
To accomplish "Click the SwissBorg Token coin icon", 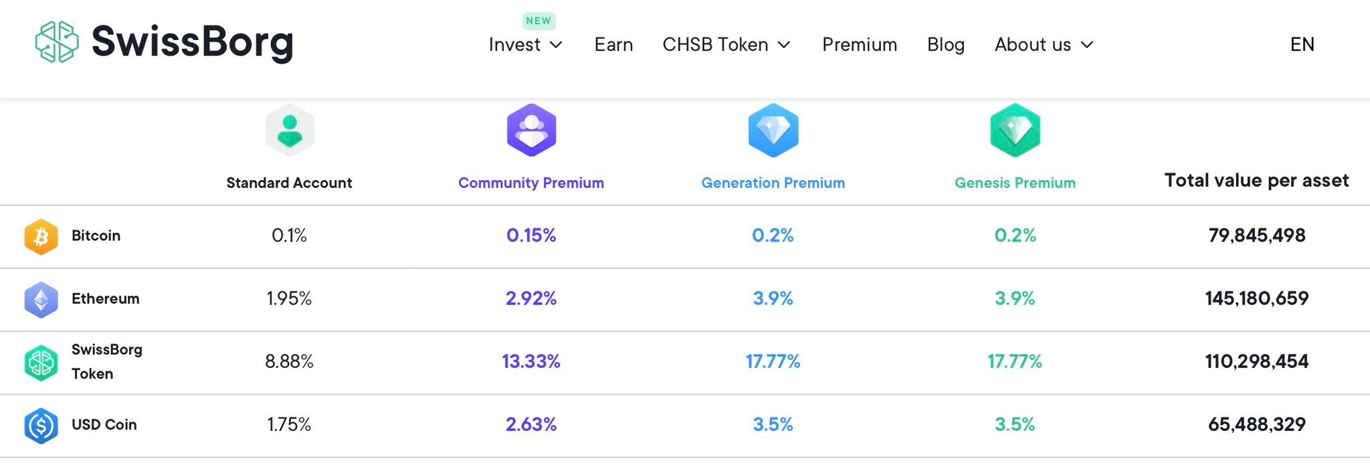I will coord(41,362).
